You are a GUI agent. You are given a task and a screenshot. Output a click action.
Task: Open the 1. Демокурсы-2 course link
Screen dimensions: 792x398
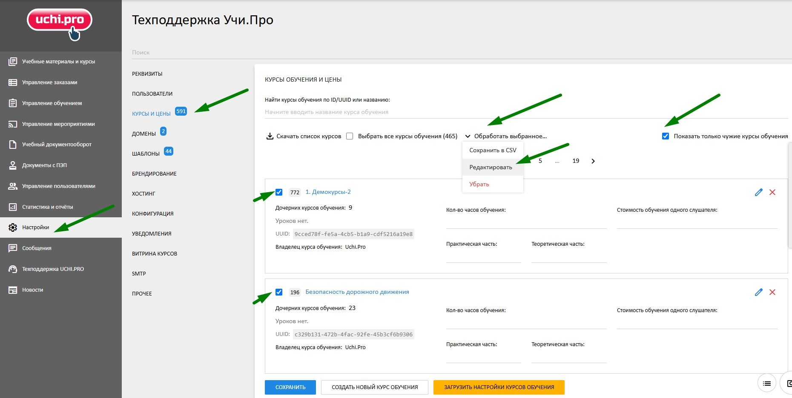(328, 192)
